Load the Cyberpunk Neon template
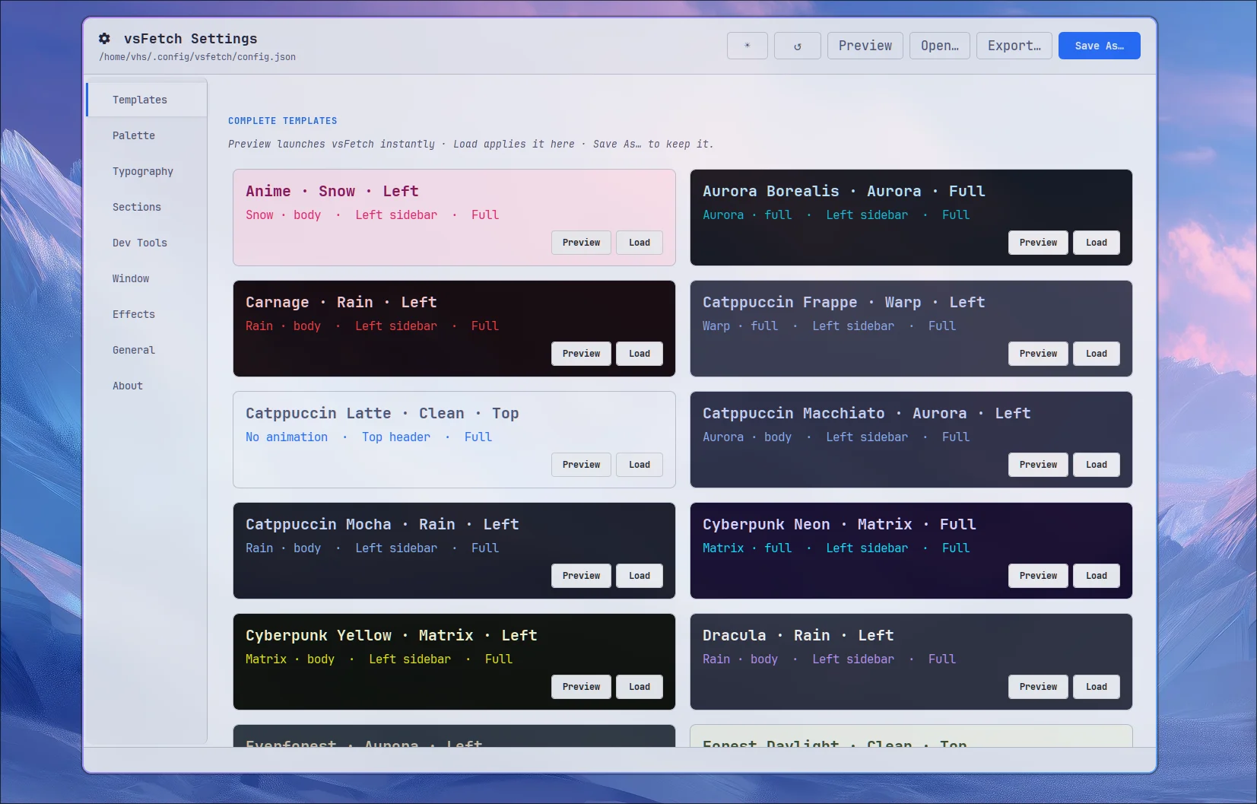The height and width of the screenshot is (804, 1257). (1097, 576)
